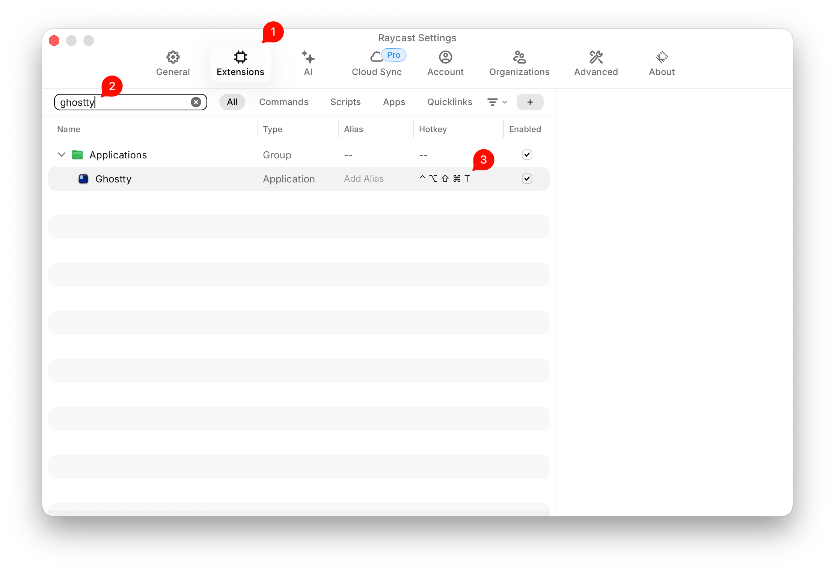The image size is (835, 572).
Task: Click the Hotkey column header
Action: click(433, 129)
